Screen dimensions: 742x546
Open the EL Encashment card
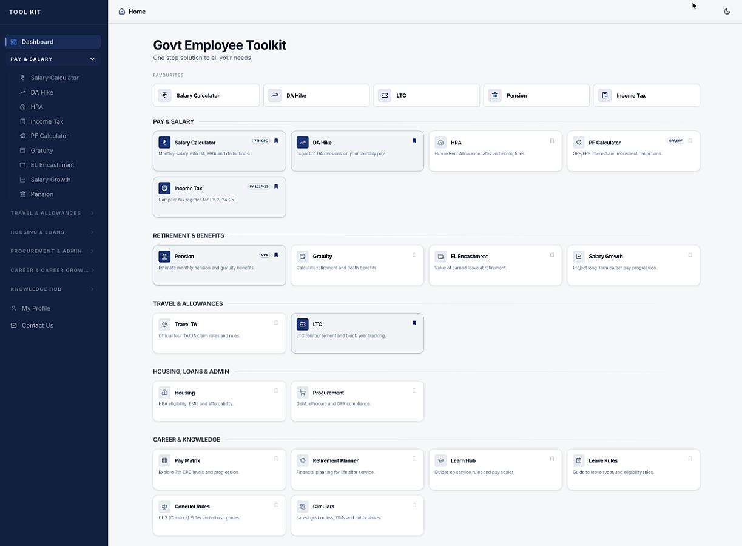click(x=495, y=265)
